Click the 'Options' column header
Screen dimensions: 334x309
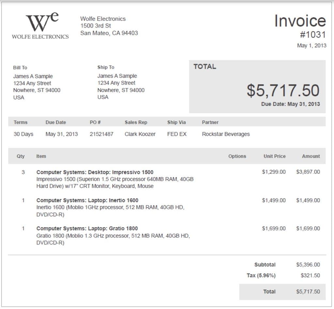point(237,156)
